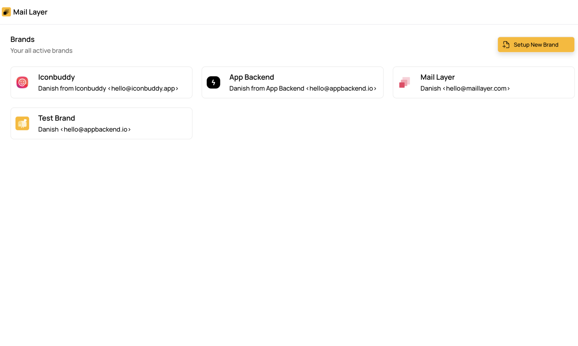
Task: Click the Mail Layer logo icon in header
Action: 6,12
